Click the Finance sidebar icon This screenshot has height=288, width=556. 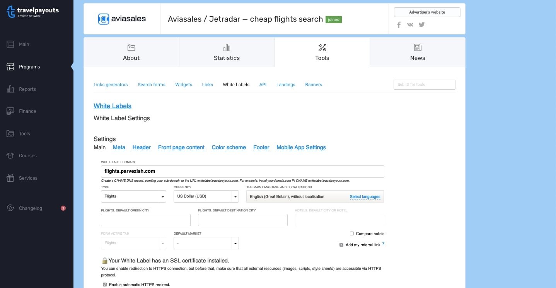(x=10, y=111)
